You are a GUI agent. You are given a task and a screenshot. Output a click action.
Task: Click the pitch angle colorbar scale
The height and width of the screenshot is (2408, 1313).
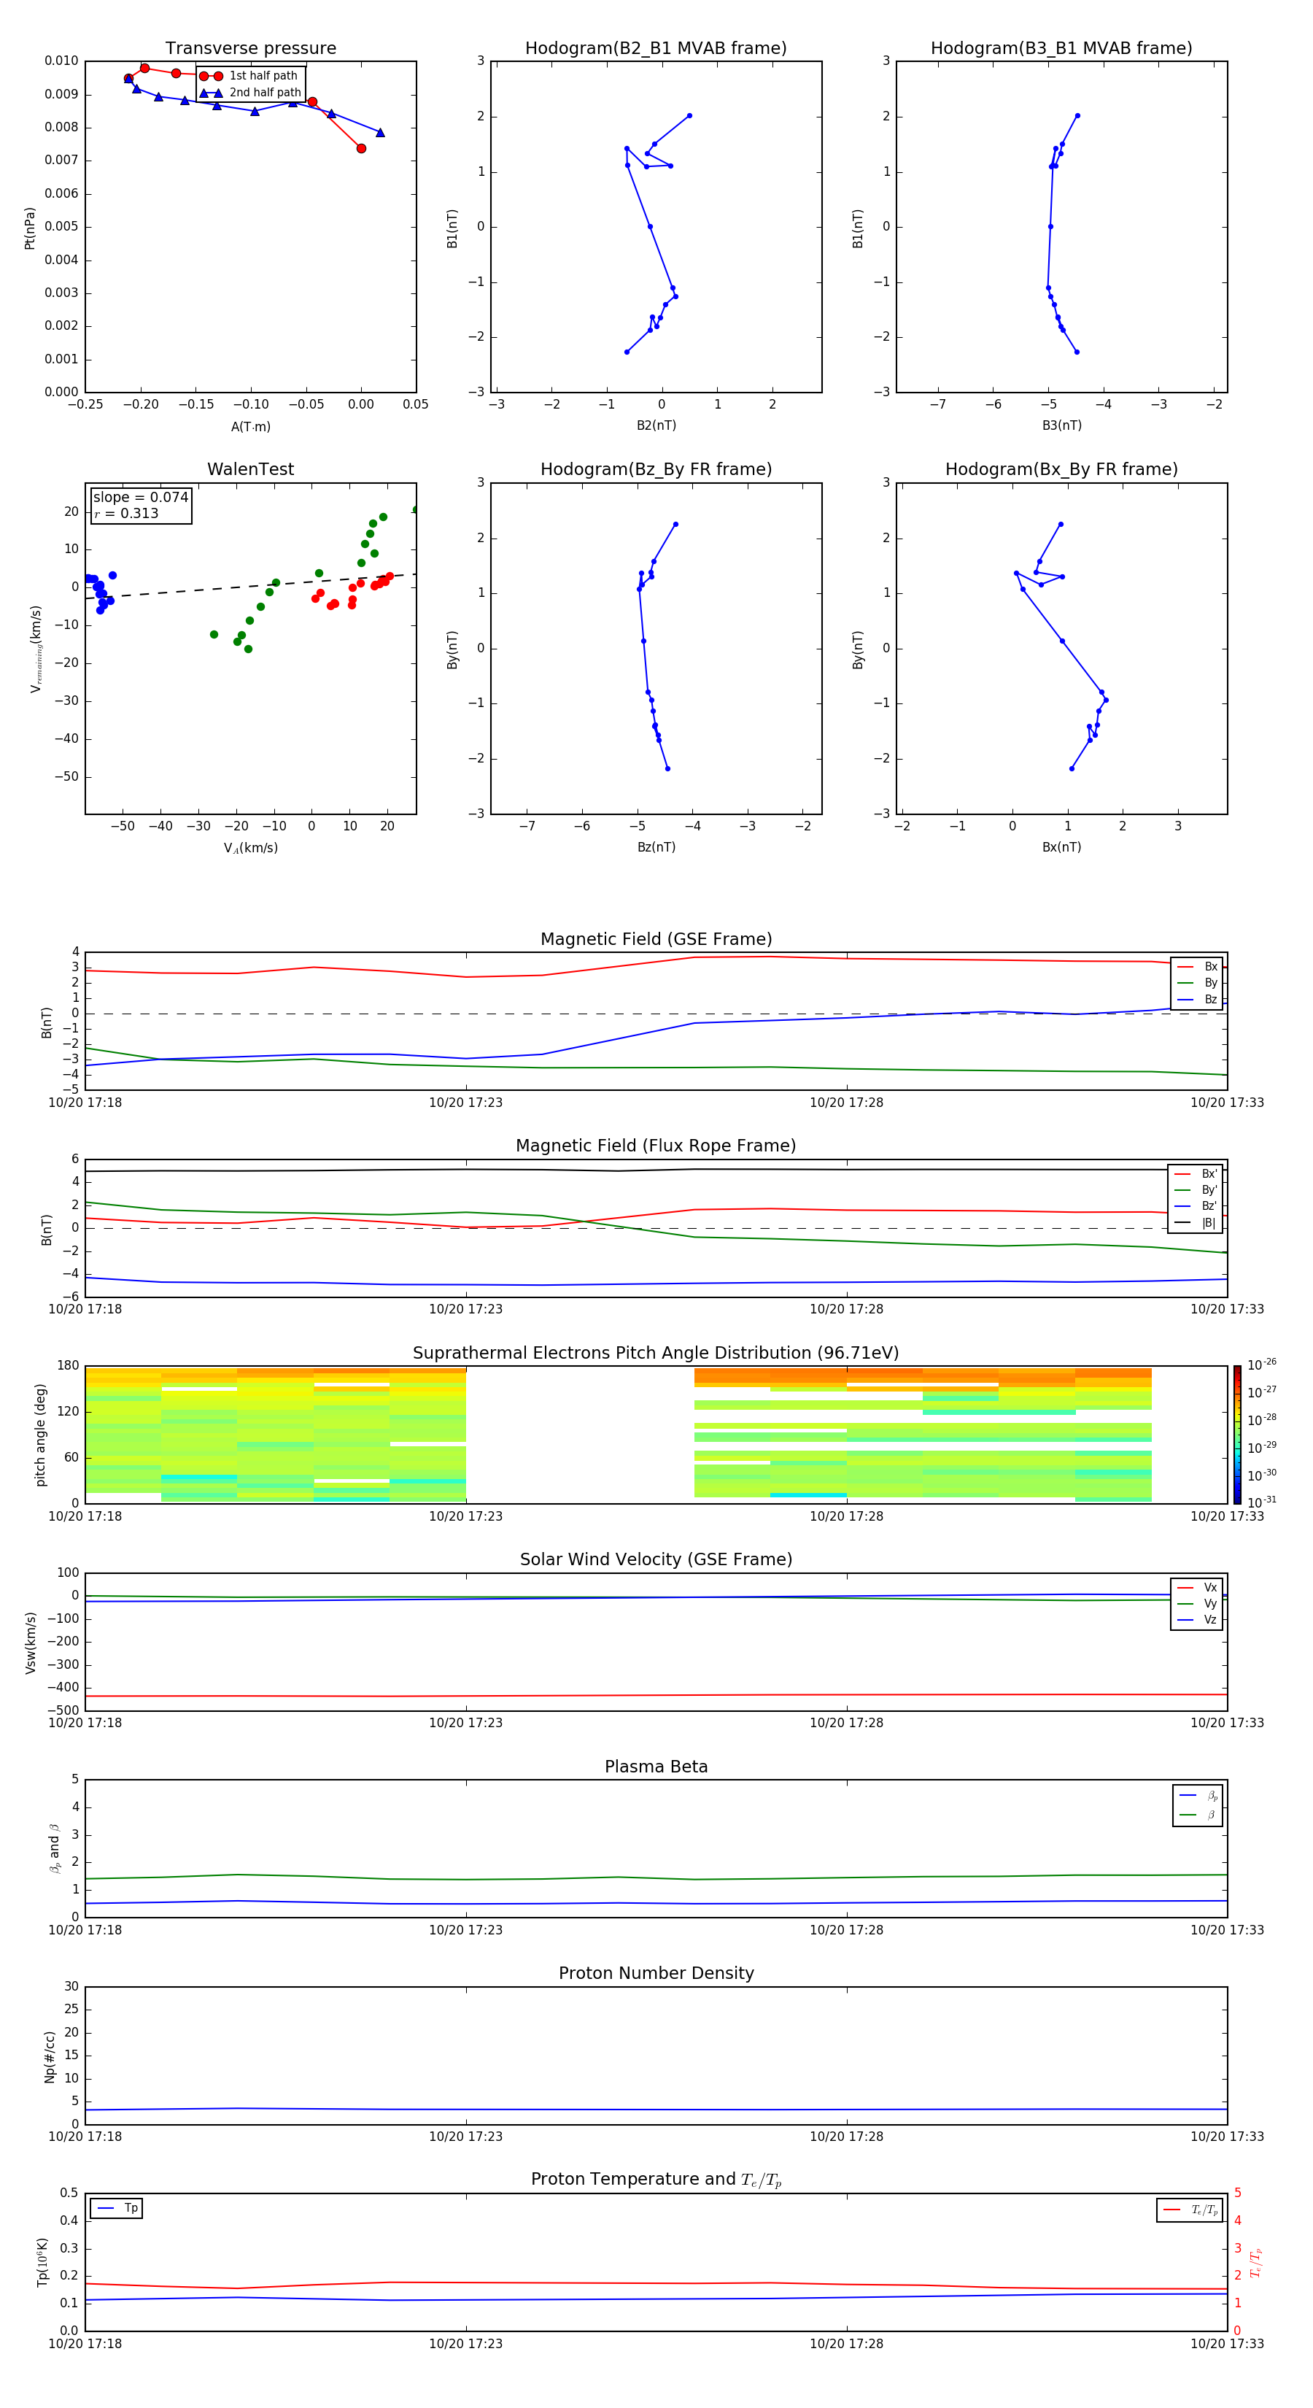pos(1236,1435)
